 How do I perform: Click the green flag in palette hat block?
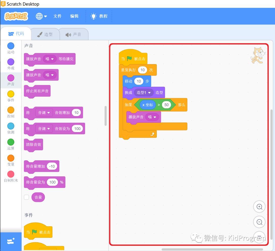[x=34, y=232]
